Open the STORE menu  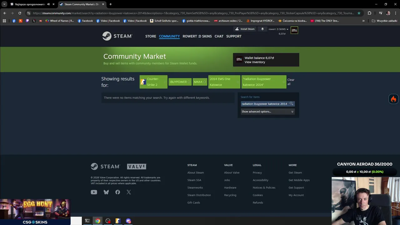tap(151, 36)
